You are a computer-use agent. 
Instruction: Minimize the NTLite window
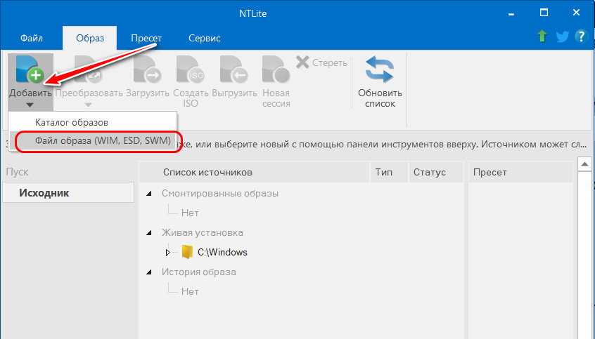click(511, 13)
